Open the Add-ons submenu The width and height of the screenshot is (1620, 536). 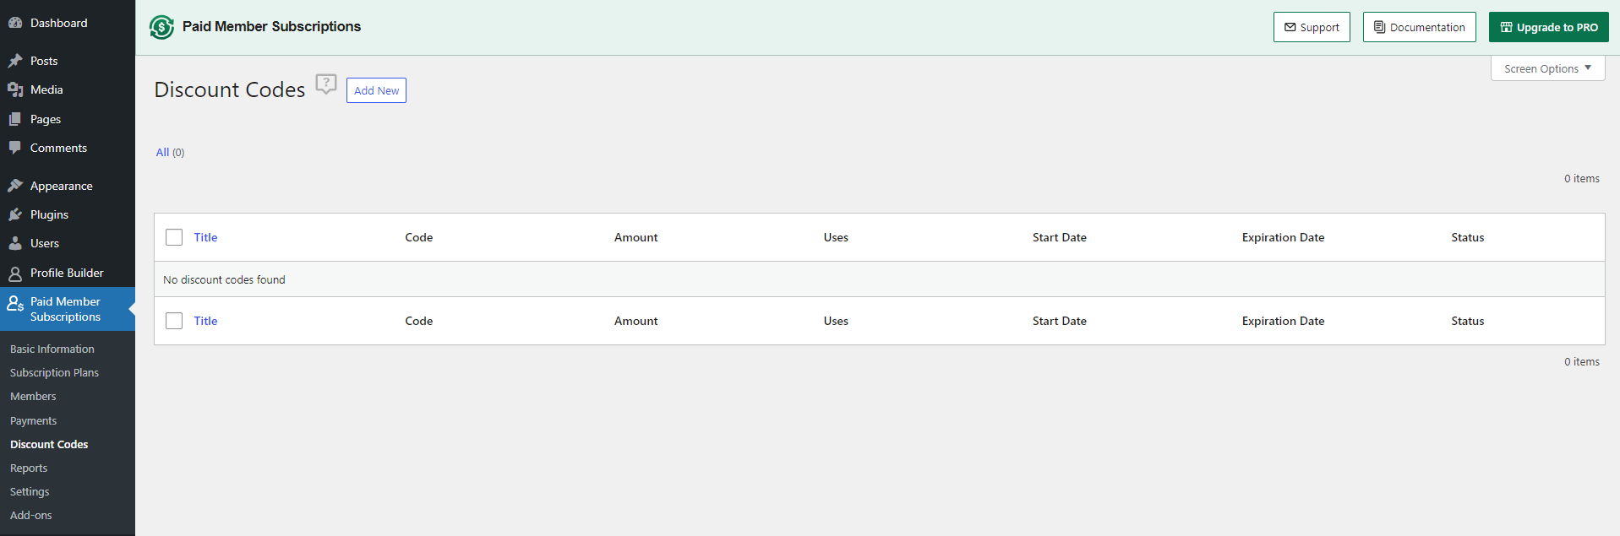tap(31, 515)
